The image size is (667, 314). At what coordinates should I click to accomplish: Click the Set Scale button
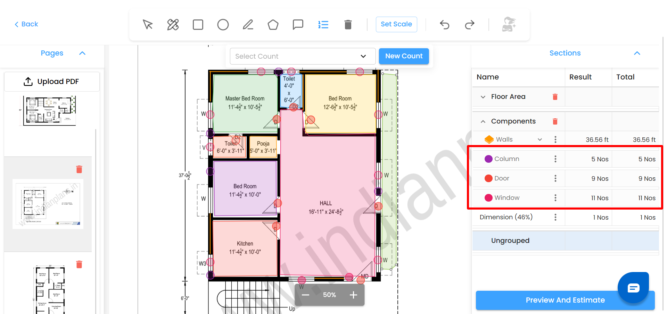coord(396,24)
